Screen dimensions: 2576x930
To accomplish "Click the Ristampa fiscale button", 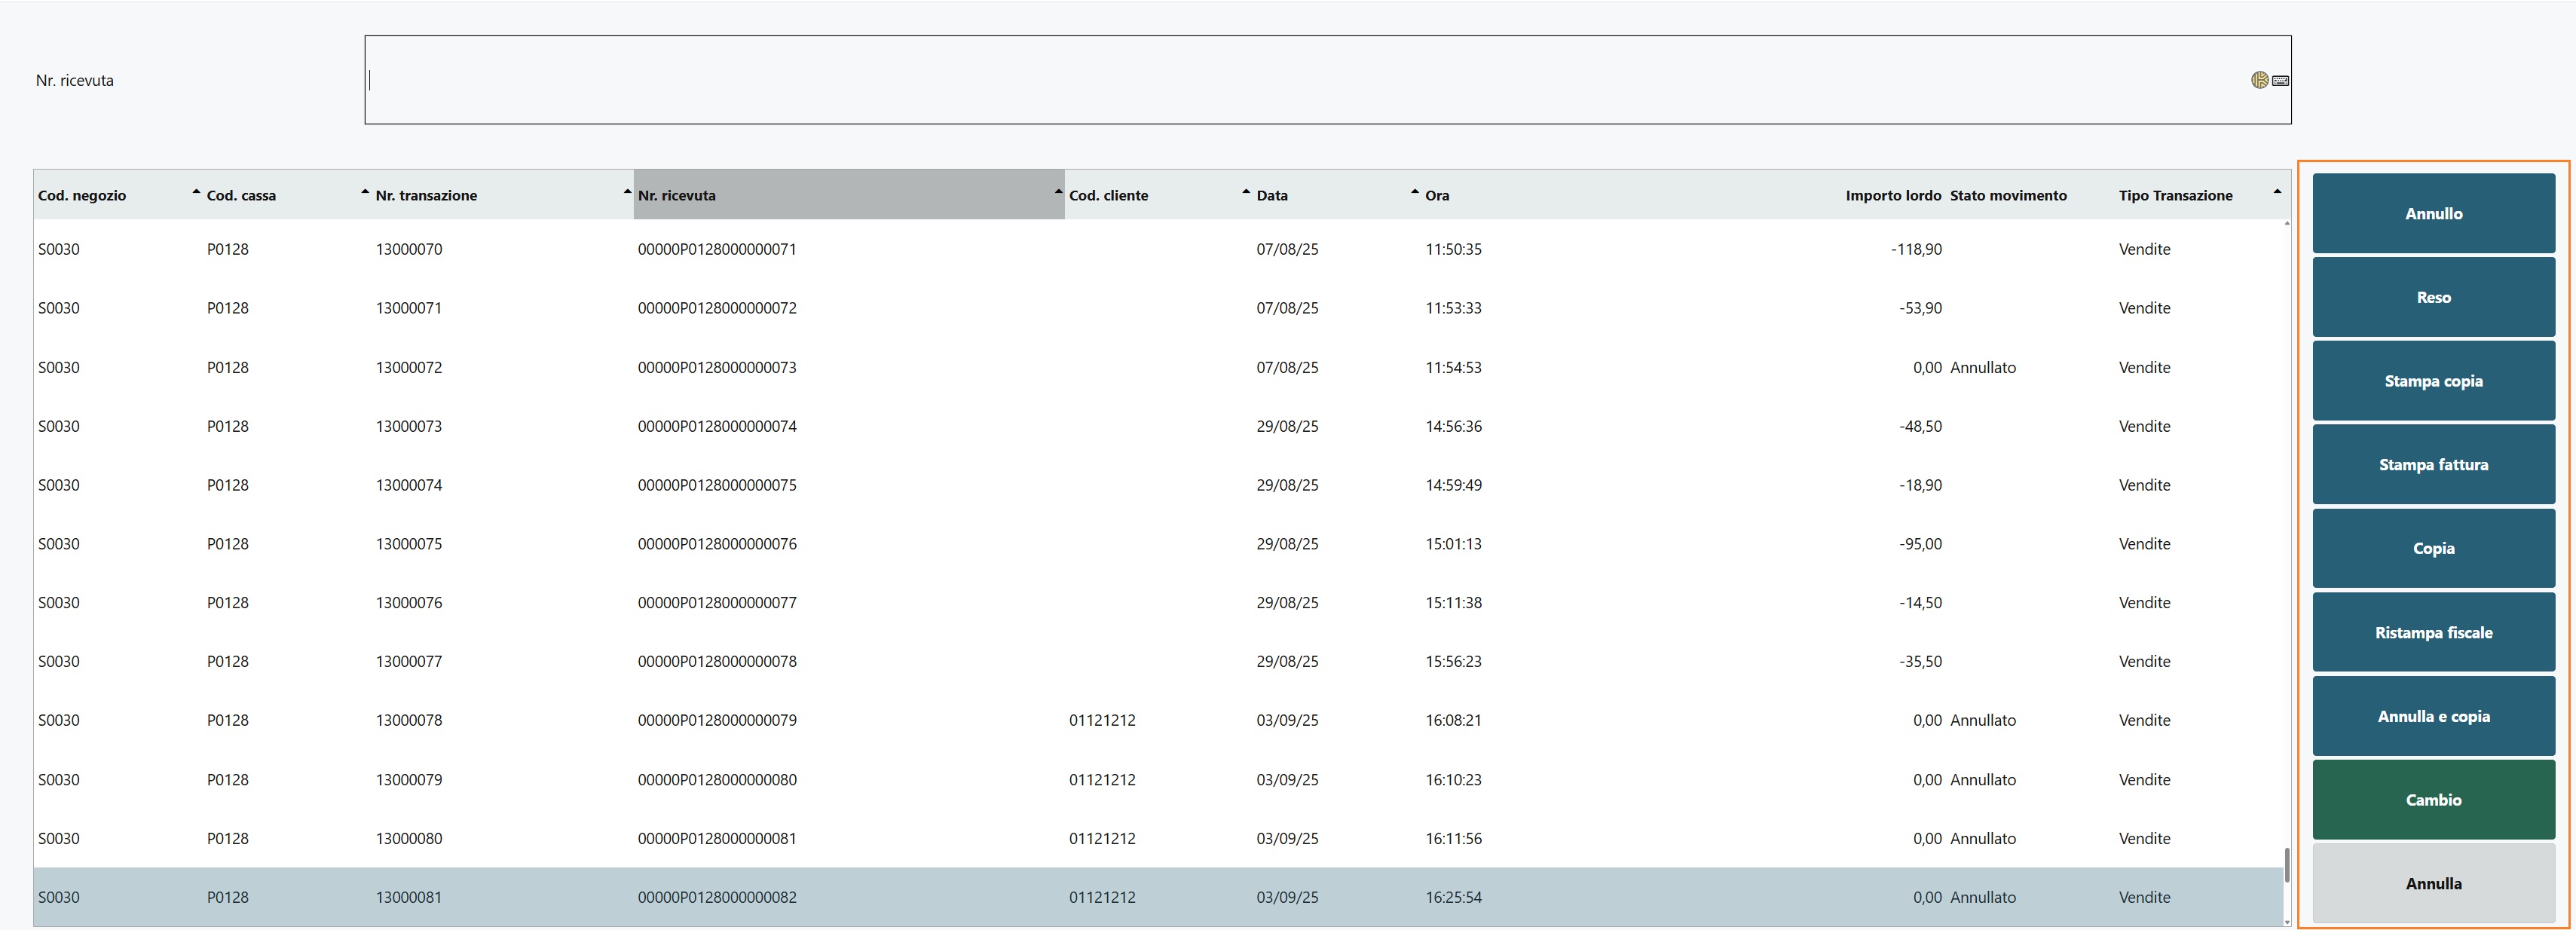I will 2433,632.
